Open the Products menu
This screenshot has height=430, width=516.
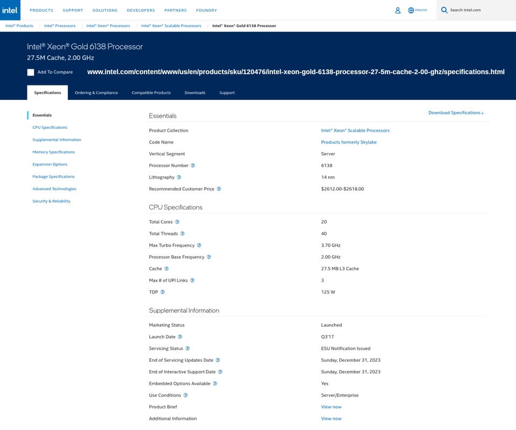pos(41,10)
